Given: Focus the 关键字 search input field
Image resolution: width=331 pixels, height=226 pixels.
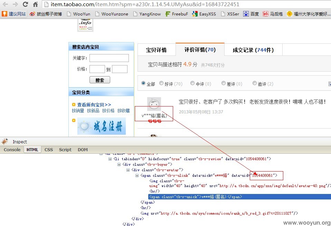Looking at the screenshot, I should 109,58.
